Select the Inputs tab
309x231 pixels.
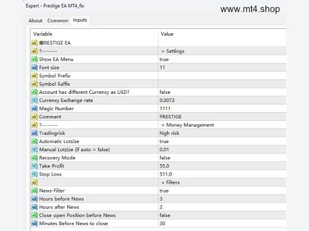[80, 20]
